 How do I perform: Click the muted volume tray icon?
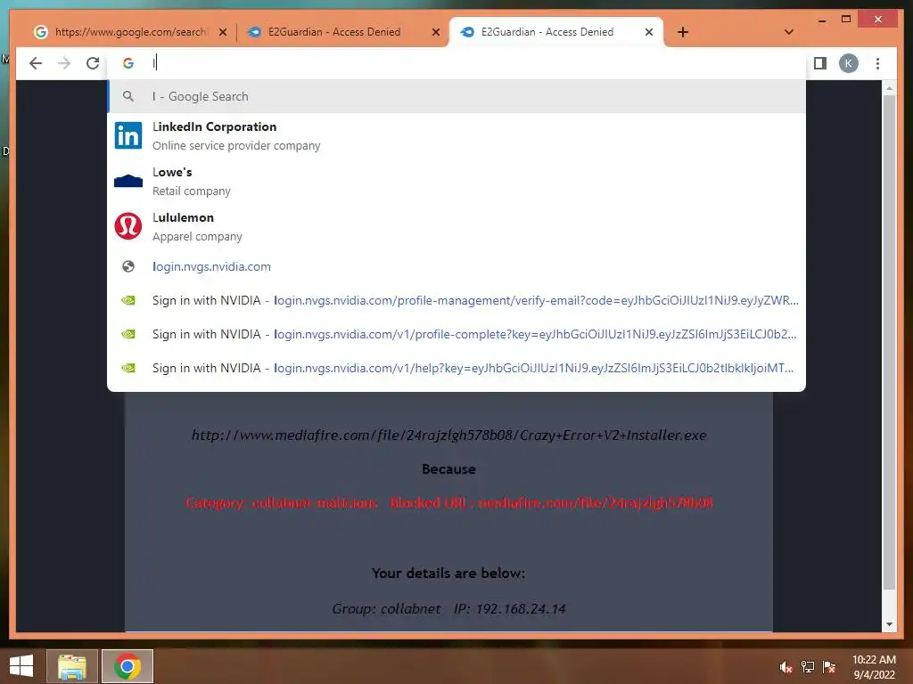click(x=786, y=667)
